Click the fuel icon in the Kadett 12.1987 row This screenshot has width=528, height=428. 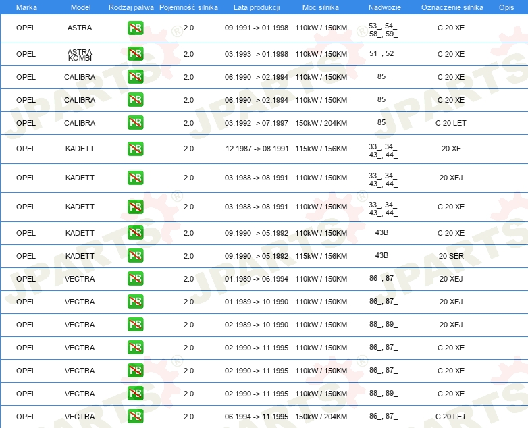coord(135,149)
